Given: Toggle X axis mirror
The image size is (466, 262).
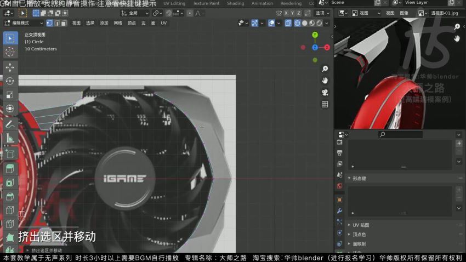Looking at the screenshot, I should click(286, 13).
